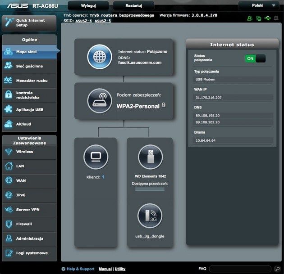Click the Help & Support link
Image resolution: width=284 pixels, height=274 pixels.
point(81,269)
